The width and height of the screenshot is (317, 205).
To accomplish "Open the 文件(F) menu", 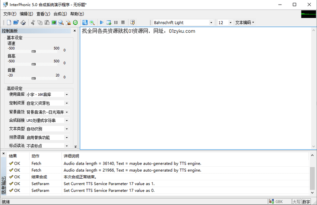I will click(10, 14).
